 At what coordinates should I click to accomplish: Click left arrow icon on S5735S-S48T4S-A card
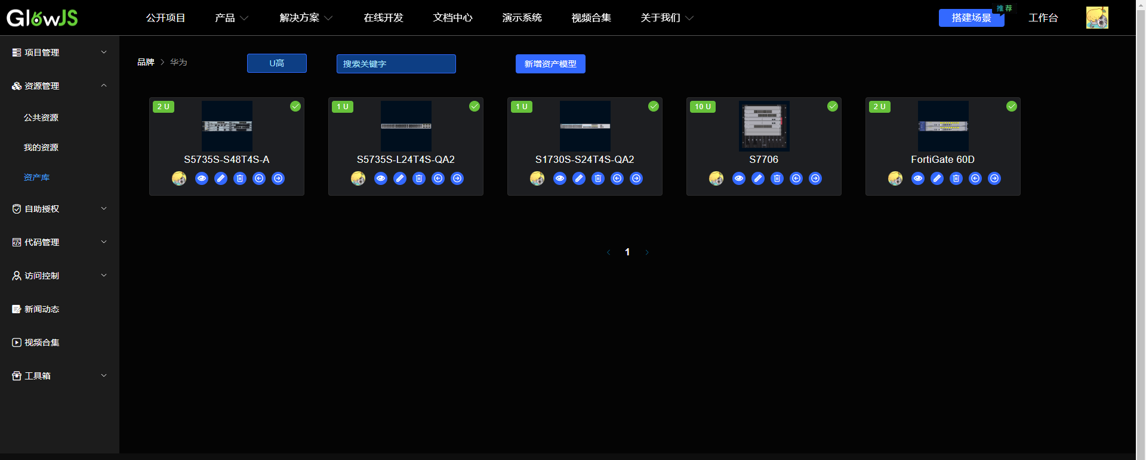(x=259, y=178)
